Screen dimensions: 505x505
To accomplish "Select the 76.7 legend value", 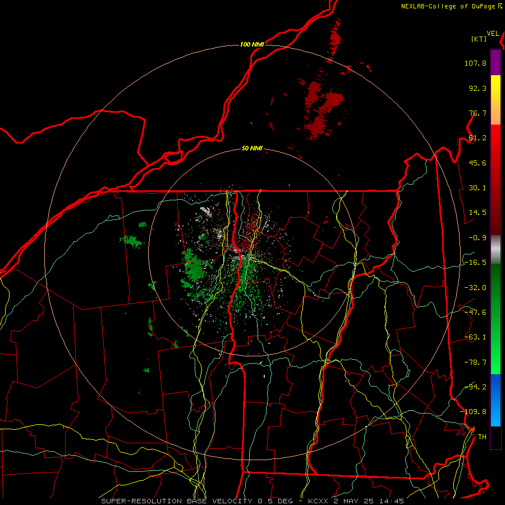I will 478,113.
